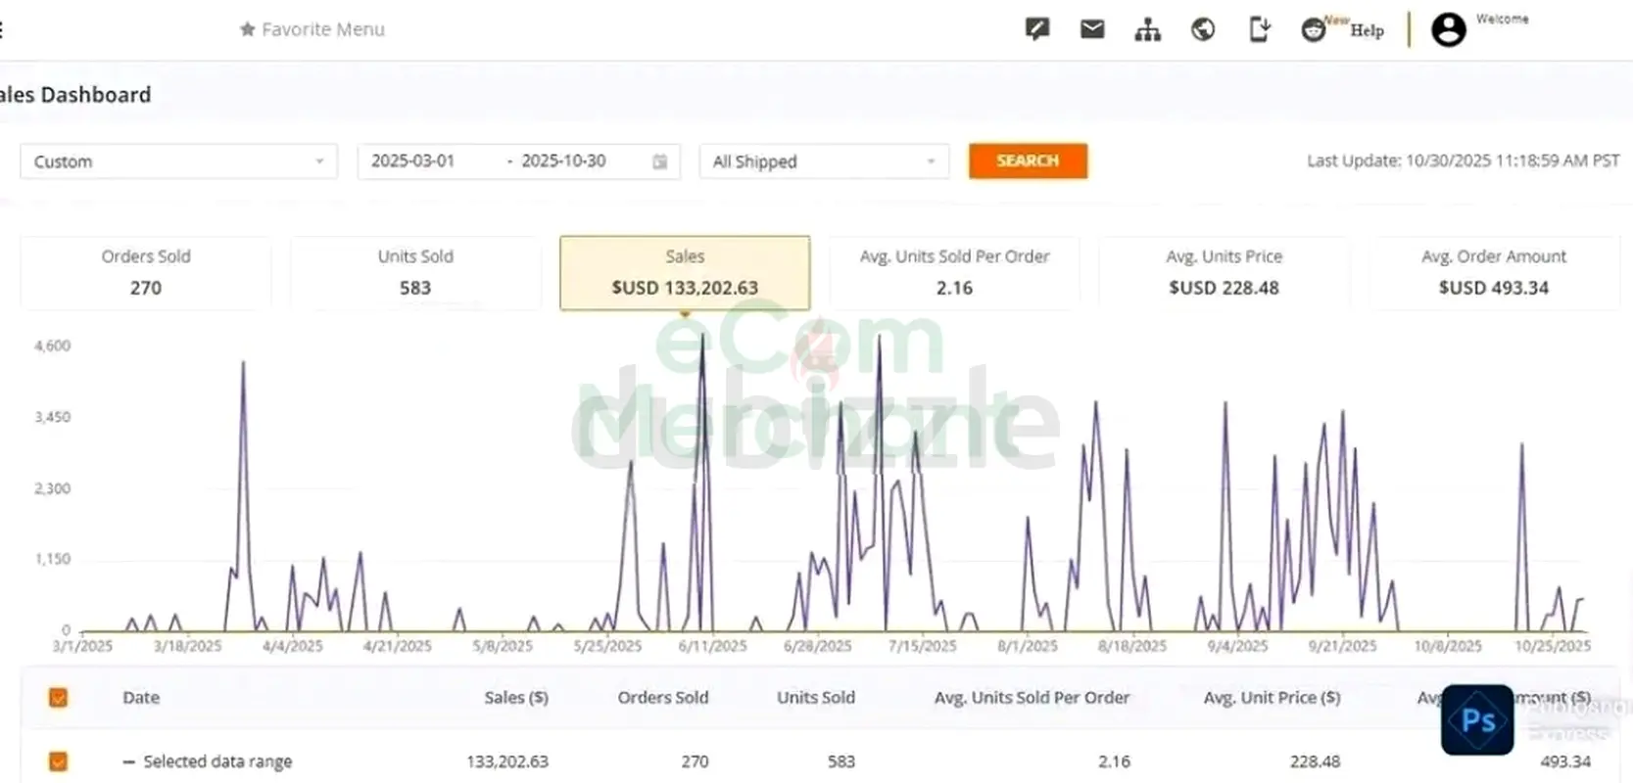Switch to the Units Sold metric tab
Viewport: 1633px width, 783px height.
click(415, 273)
